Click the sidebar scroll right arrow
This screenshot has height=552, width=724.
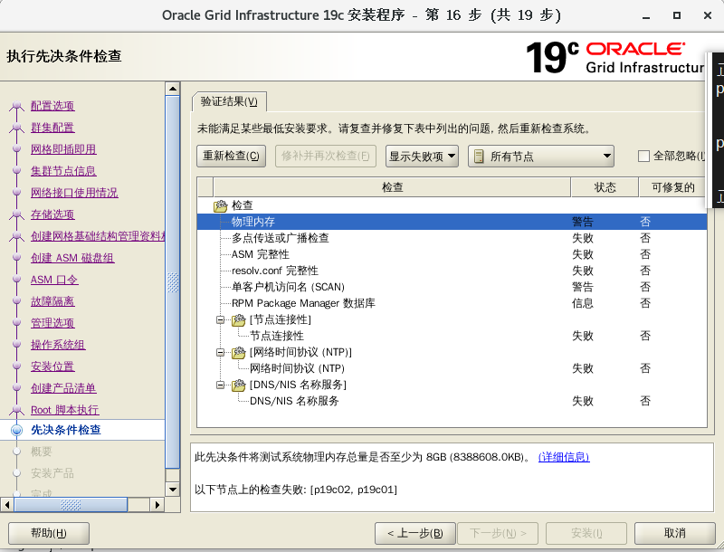pos(157,505)
